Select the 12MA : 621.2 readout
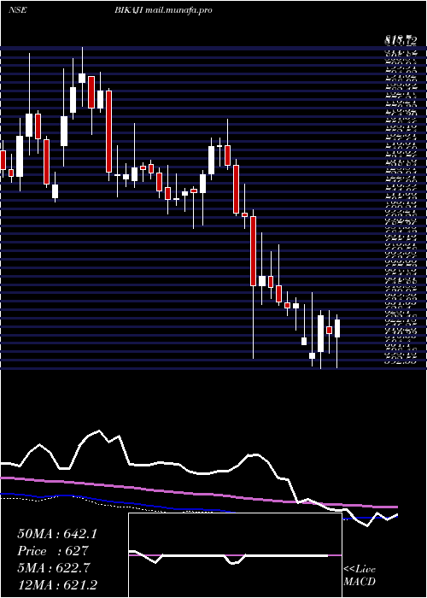Image resolution: width=427 pixels, height=598 pixels. [x=57, y=585]
